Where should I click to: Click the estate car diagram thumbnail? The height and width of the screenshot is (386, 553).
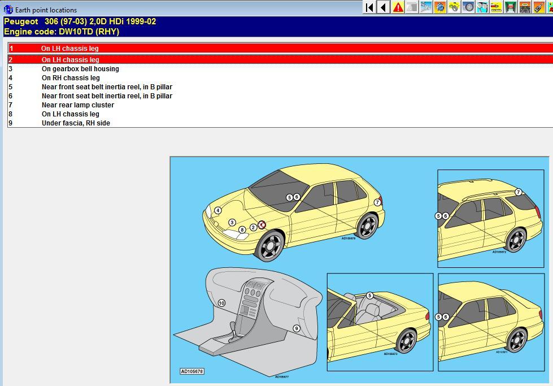pyautogui.click(x=490, y=218)
